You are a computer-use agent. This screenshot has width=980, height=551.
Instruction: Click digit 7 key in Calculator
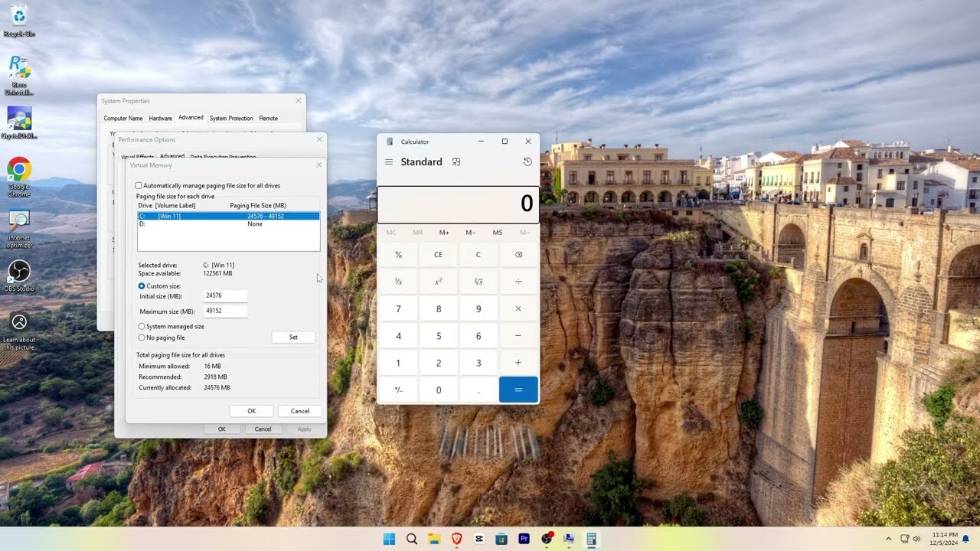click(x=398, y=308)
